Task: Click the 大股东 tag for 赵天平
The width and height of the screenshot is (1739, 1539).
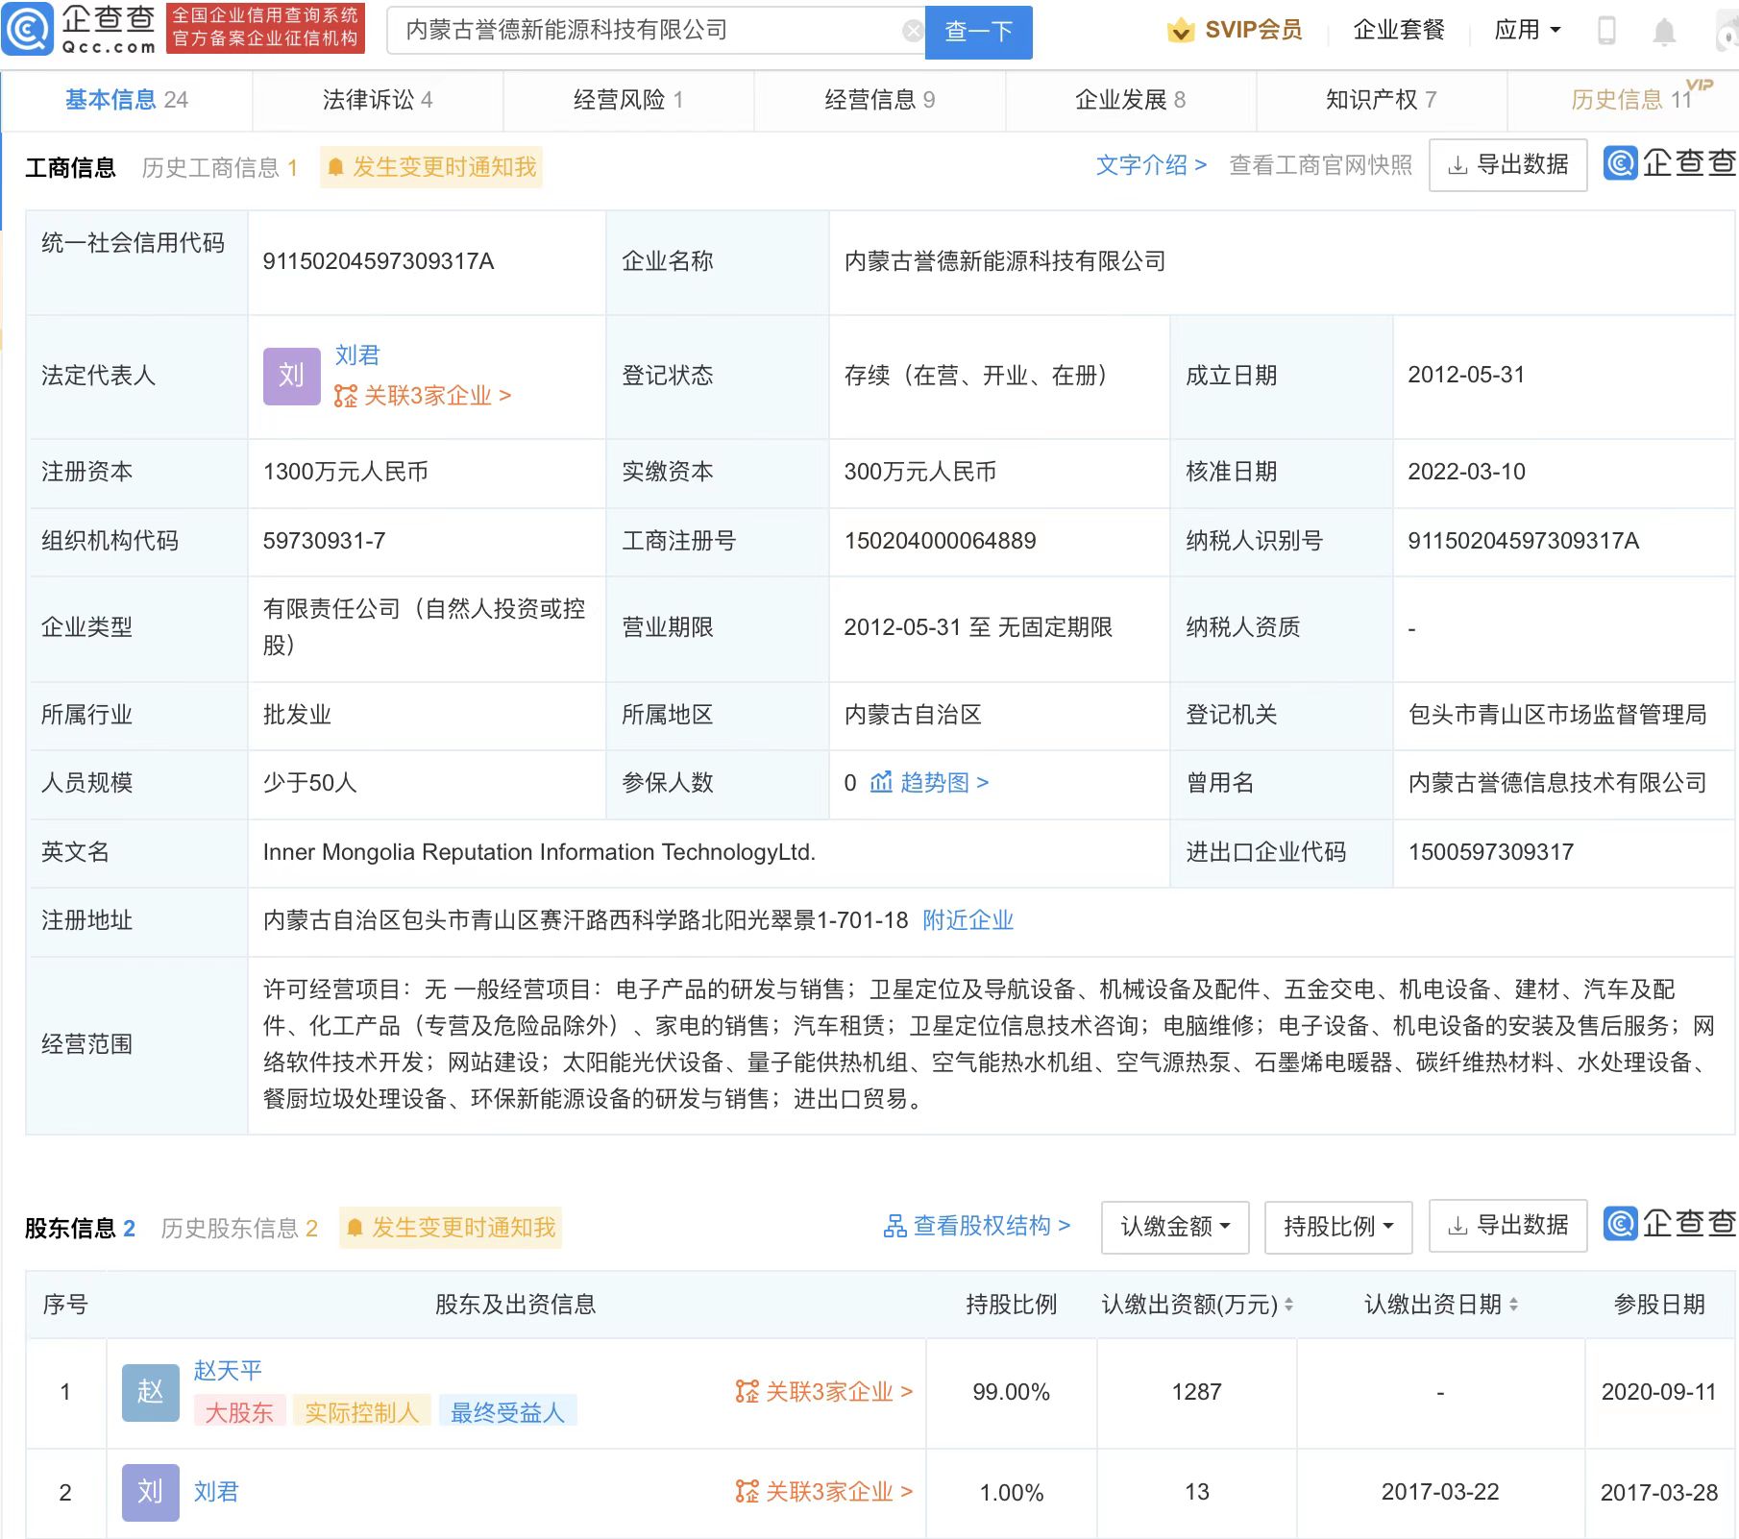Action: coord(239,1412)
